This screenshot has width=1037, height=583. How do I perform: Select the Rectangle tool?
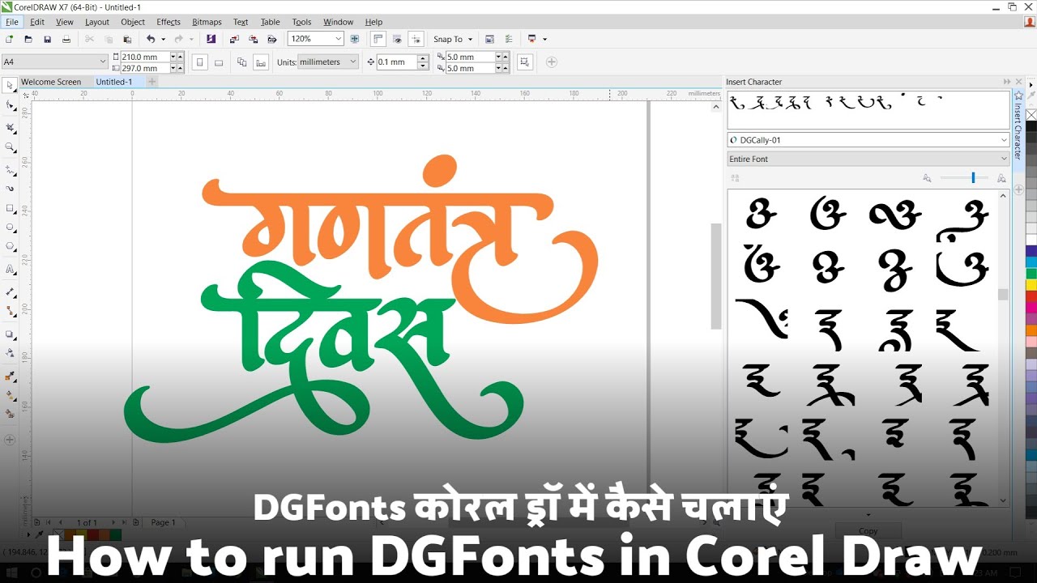[10, 207]
